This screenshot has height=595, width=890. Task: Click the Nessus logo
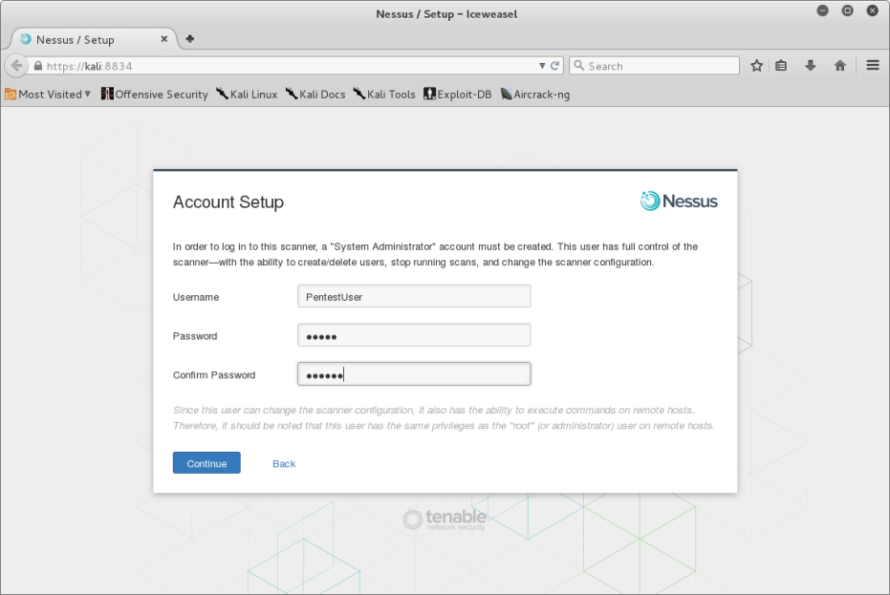[x=679, y=202]
